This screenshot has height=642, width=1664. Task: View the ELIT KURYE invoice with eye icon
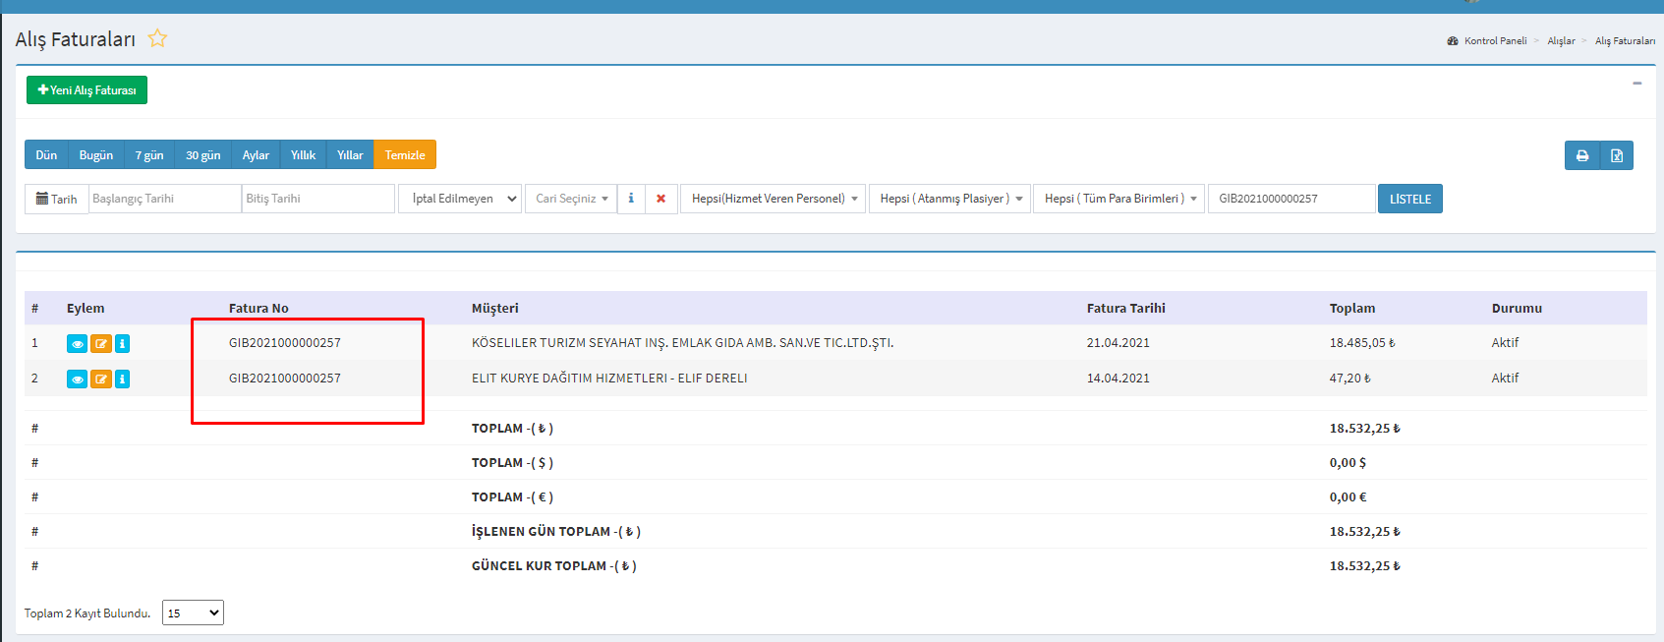pyautogui.click(x=77, y=379)
